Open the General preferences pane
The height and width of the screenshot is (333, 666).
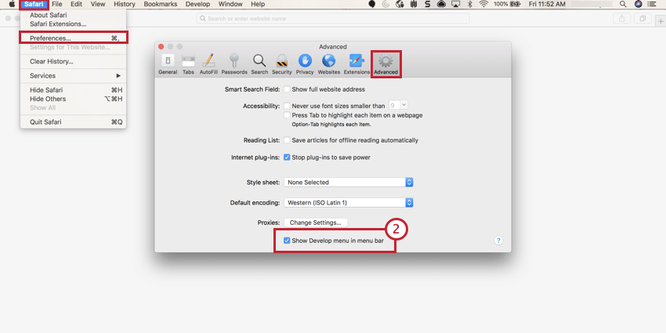(x=168, y=64)
